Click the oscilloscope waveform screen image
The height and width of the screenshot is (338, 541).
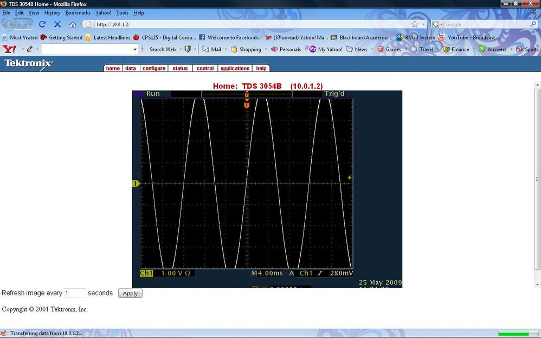click(x=267, y=189)
